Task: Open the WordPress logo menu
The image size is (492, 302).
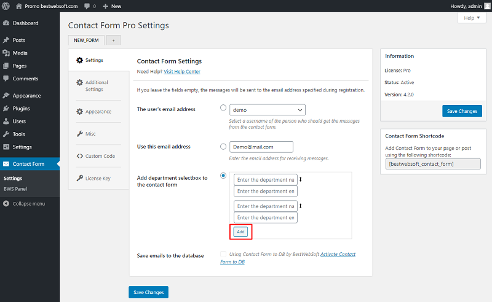Action: pyautogui.click(x=6, y=6)
